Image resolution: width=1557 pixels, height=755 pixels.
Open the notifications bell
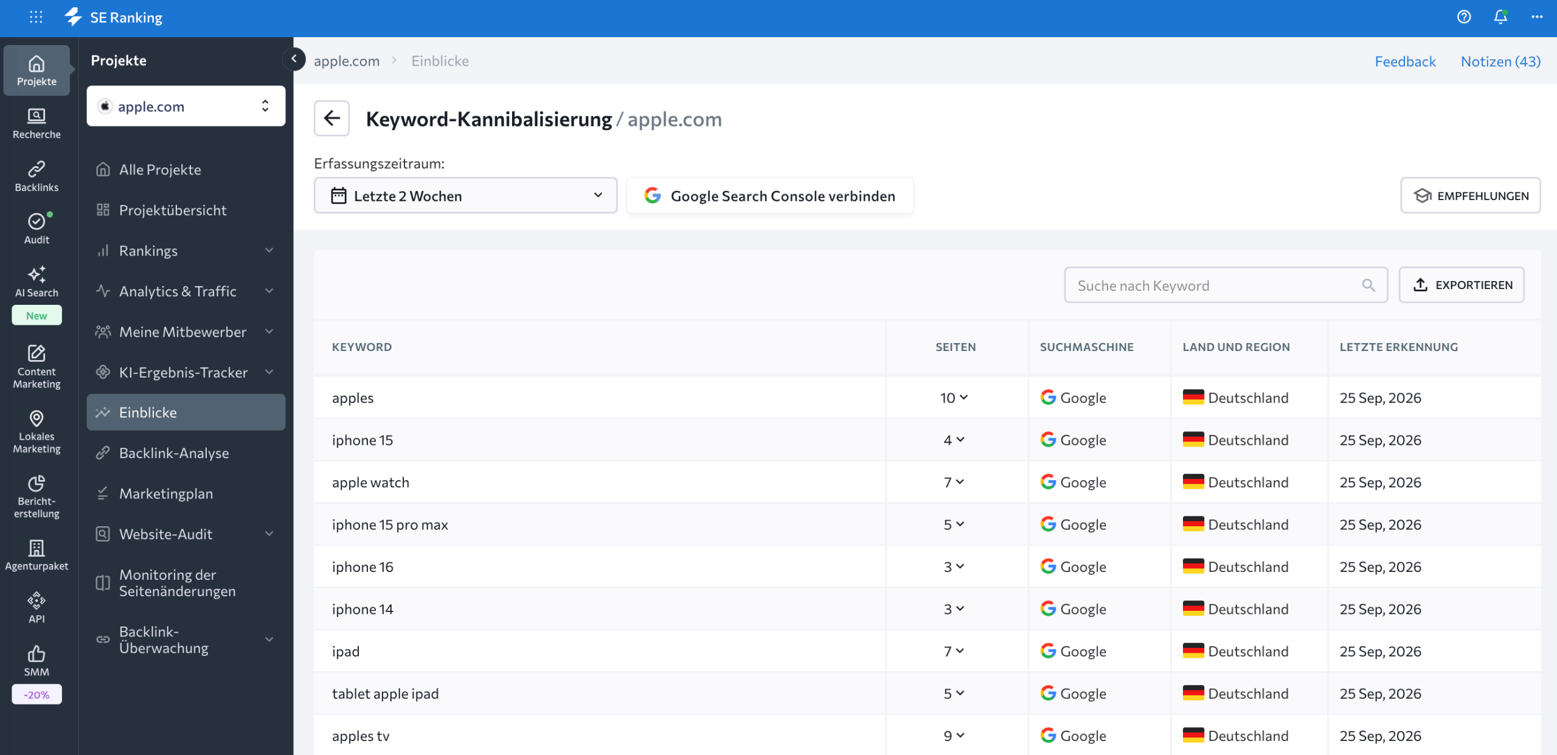pyautogui.click(x=1500, y=17)
